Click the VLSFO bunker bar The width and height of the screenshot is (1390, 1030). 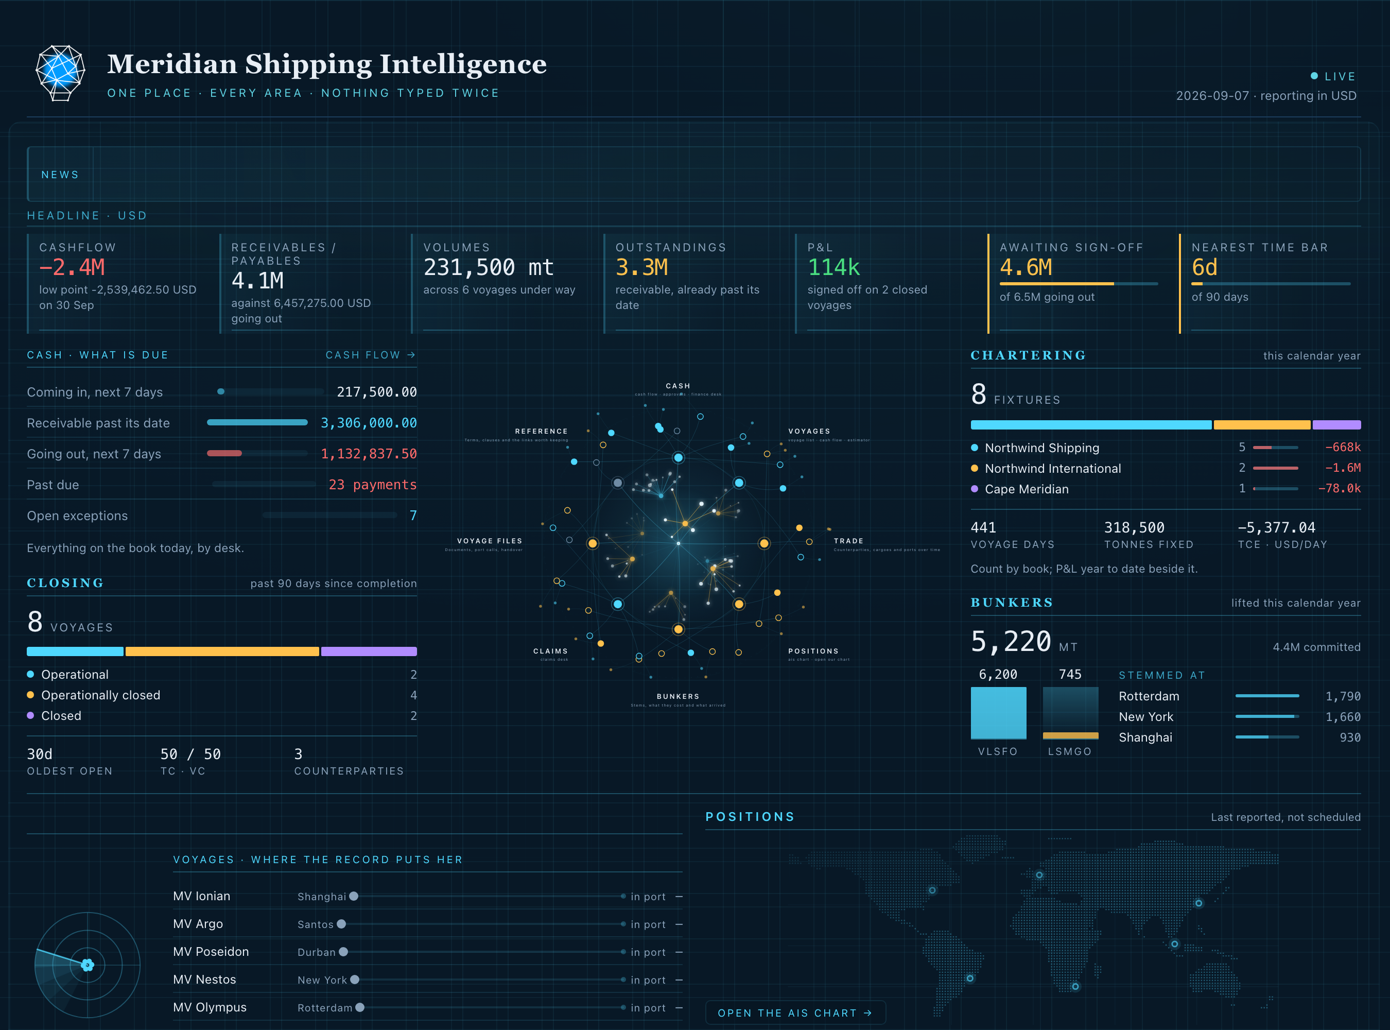coord(998,713)
